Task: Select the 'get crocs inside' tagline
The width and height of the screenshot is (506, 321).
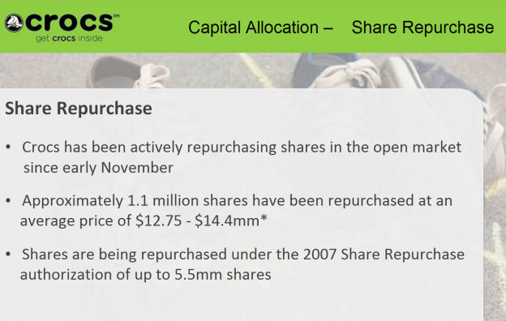Action: coord(69,38)
